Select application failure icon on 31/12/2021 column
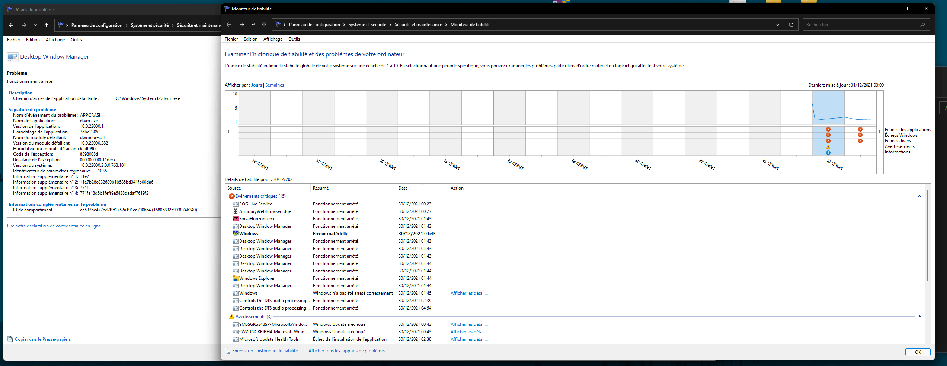This screenshot has height=366, width=947. click(x=860, y=129)
